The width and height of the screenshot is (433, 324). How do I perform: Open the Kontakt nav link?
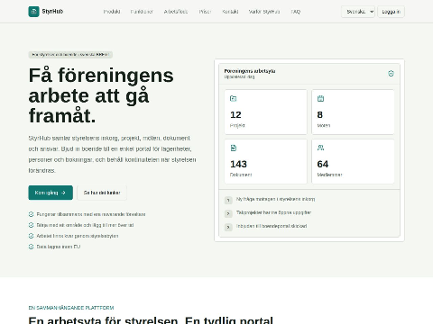230,12
